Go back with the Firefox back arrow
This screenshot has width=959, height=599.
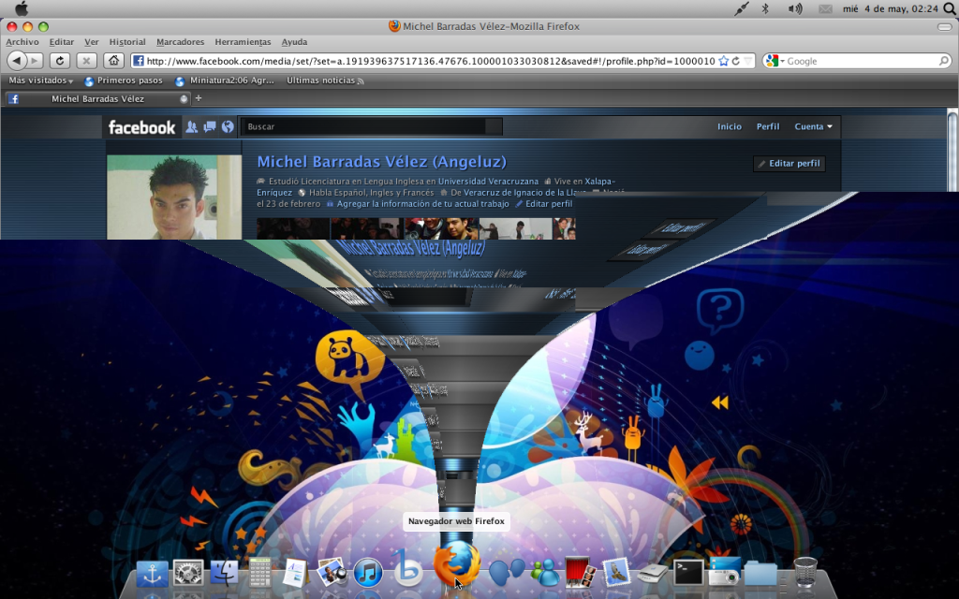[x=17, y=61]
